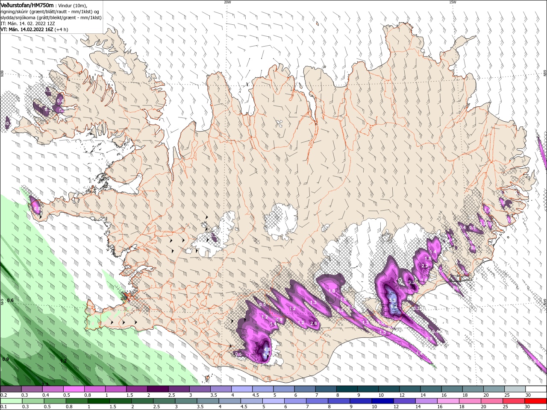
Task: Click the 'Vindur (10m)' text in the title
Action: pos(73,5)
